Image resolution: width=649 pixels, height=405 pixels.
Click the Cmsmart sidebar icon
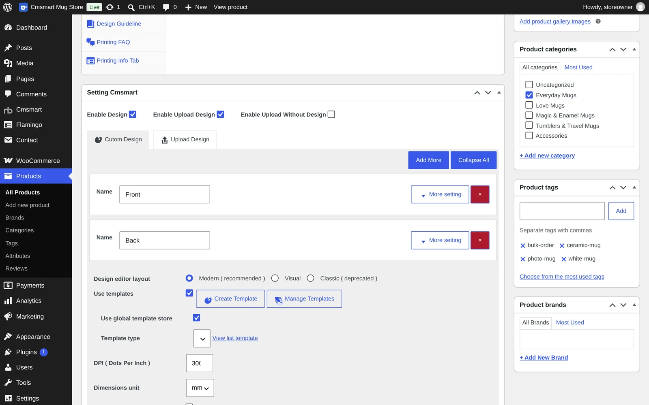[x=8, y=110]
